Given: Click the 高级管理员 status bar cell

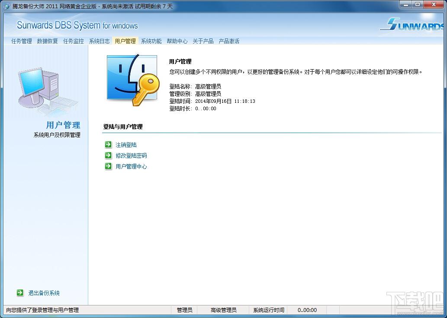Looking at the screenshot, I should pos(223,310).
